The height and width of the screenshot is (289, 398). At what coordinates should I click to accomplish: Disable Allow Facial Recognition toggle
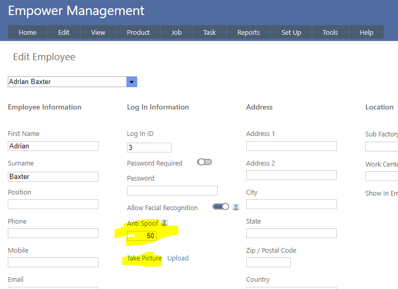point(221,207)
